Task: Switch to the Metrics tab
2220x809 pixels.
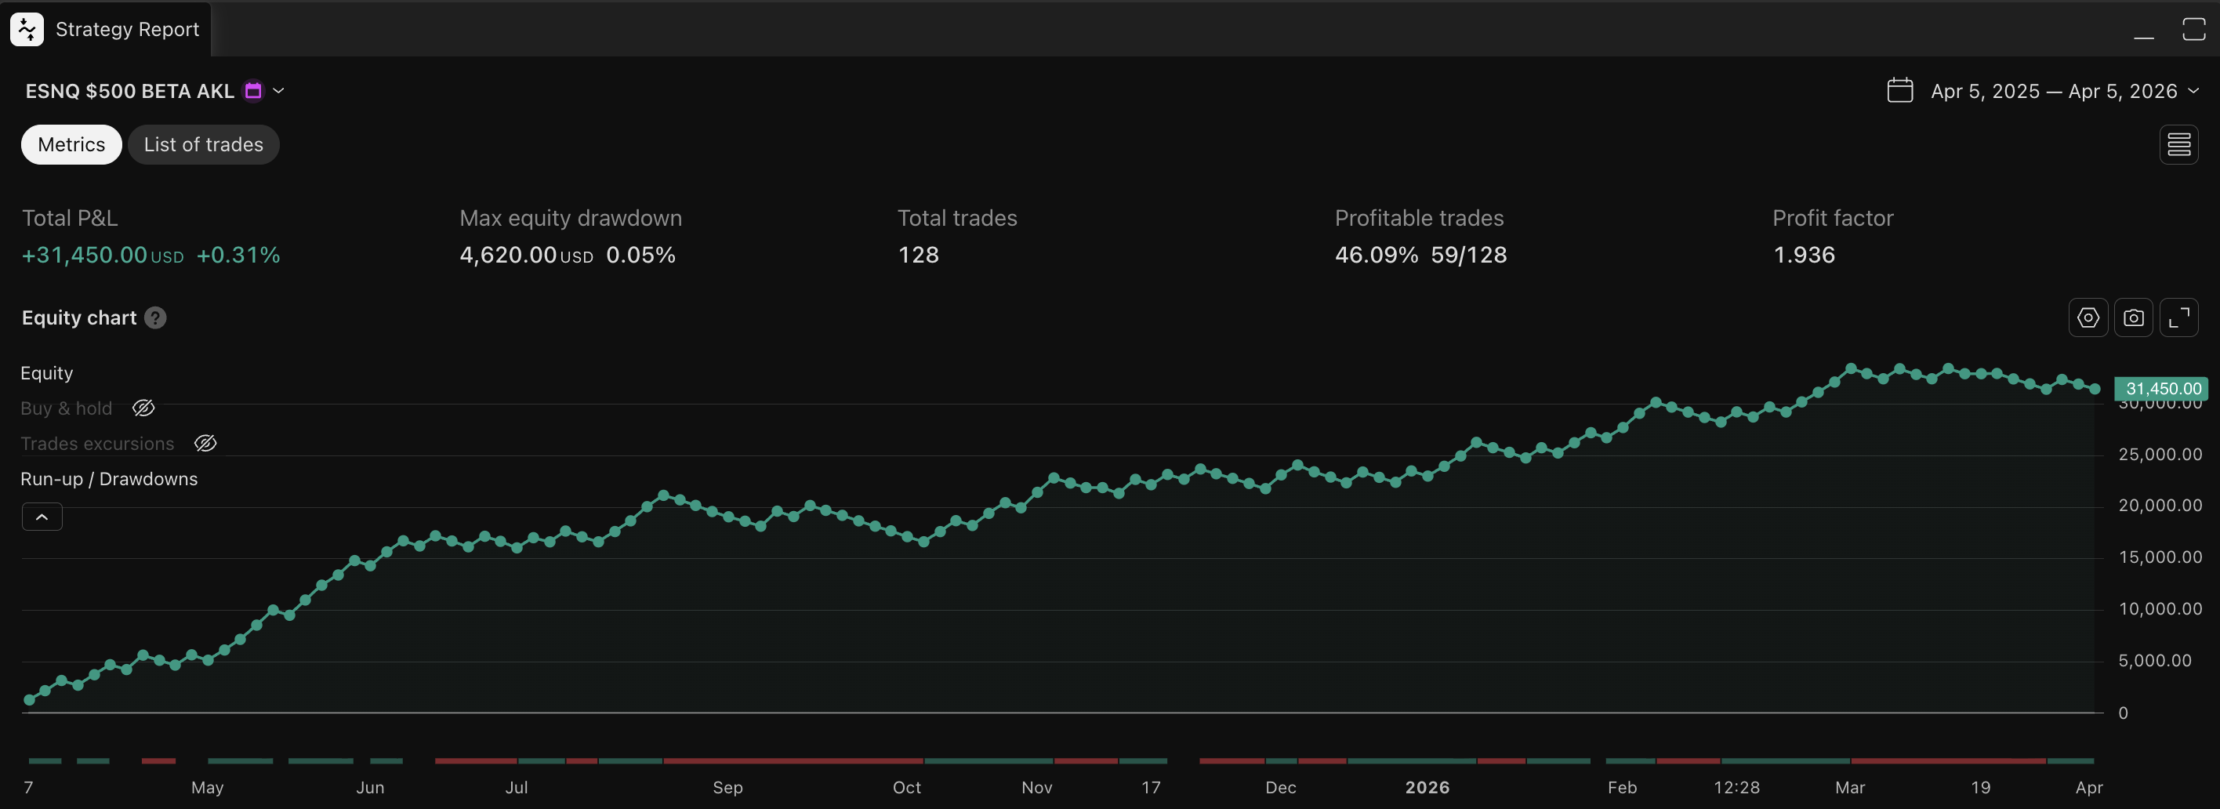Action: pyautogui.click(x=71, y=145)
